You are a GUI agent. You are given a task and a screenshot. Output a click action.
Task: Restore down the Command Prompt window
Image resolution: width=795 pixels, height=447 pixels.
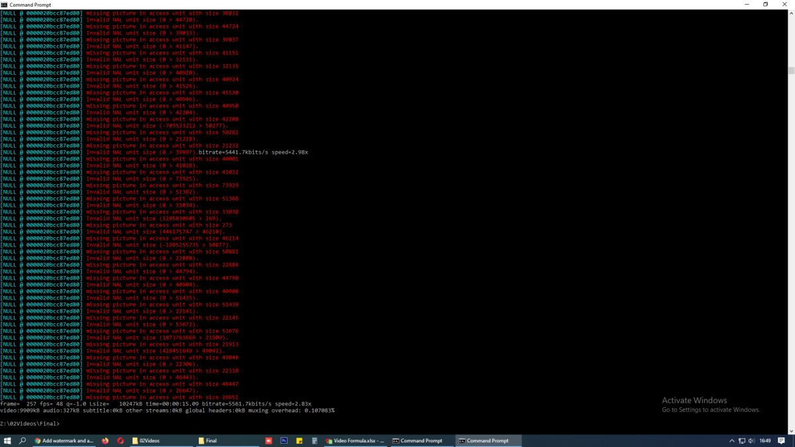click(765, 5)
